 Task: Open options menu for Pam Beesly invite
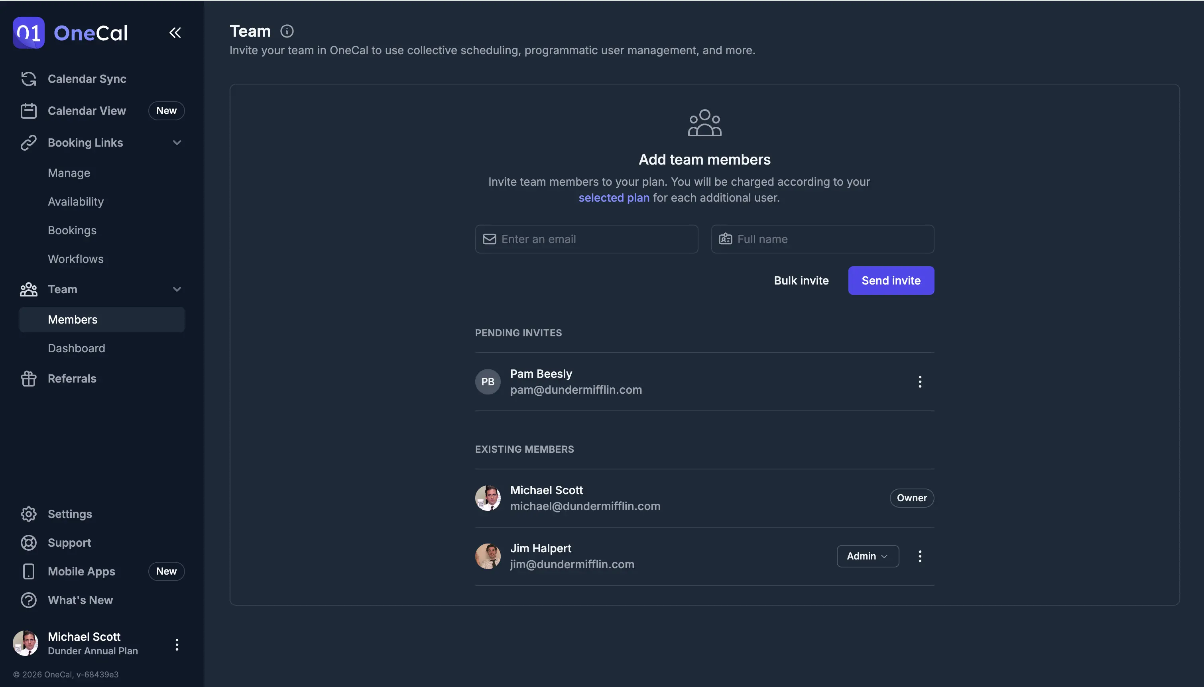pyautogui.click(x=920, y=382)
